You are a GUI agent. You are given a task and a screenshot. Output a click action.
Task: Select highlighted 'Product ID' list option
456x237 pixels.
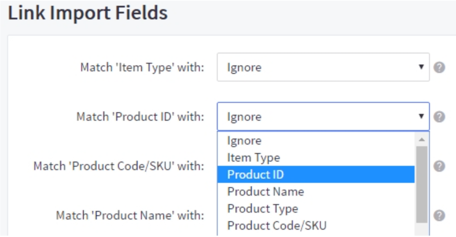point(255,175)
